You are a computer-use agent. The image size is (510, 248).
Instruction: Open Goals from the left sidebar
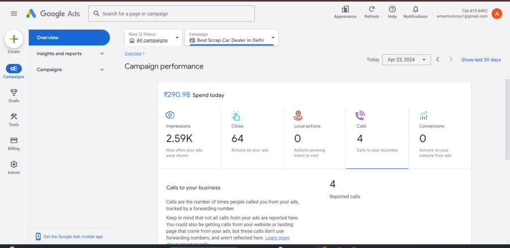(14, 95)
